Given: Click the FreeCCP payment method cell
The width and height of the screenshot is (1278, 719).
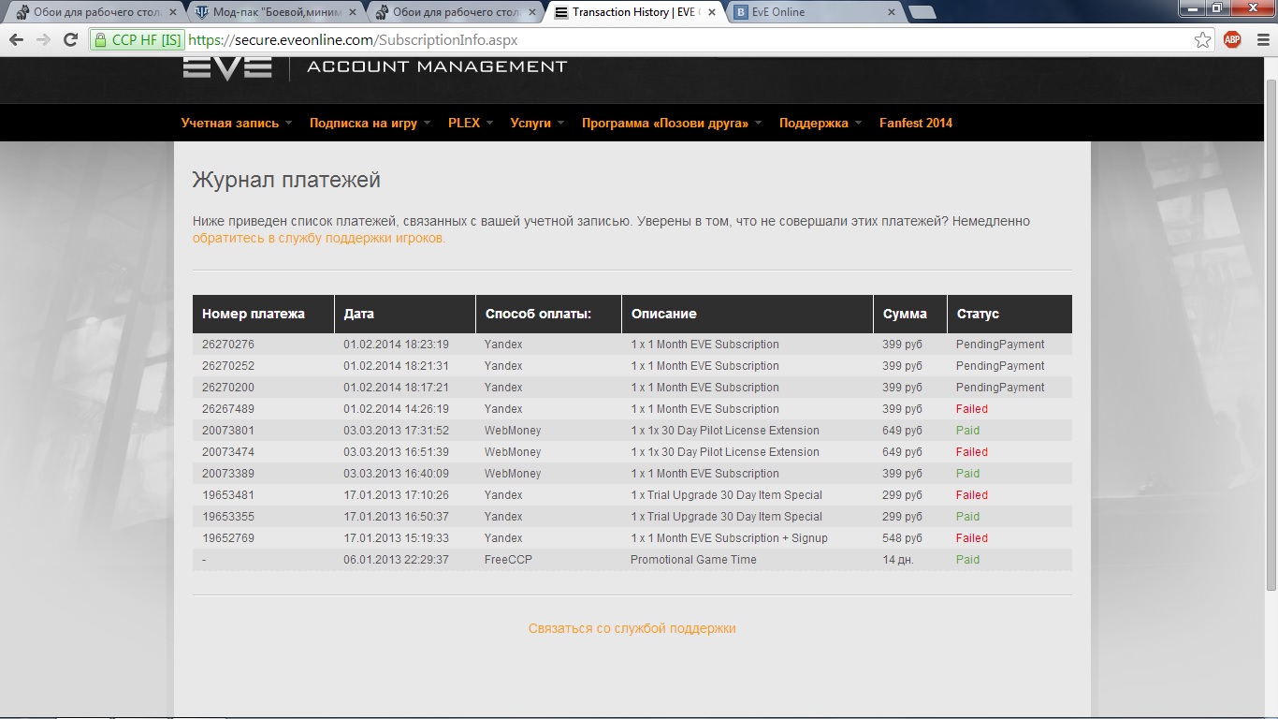Looking at the screenshot, I should point(509,560).
